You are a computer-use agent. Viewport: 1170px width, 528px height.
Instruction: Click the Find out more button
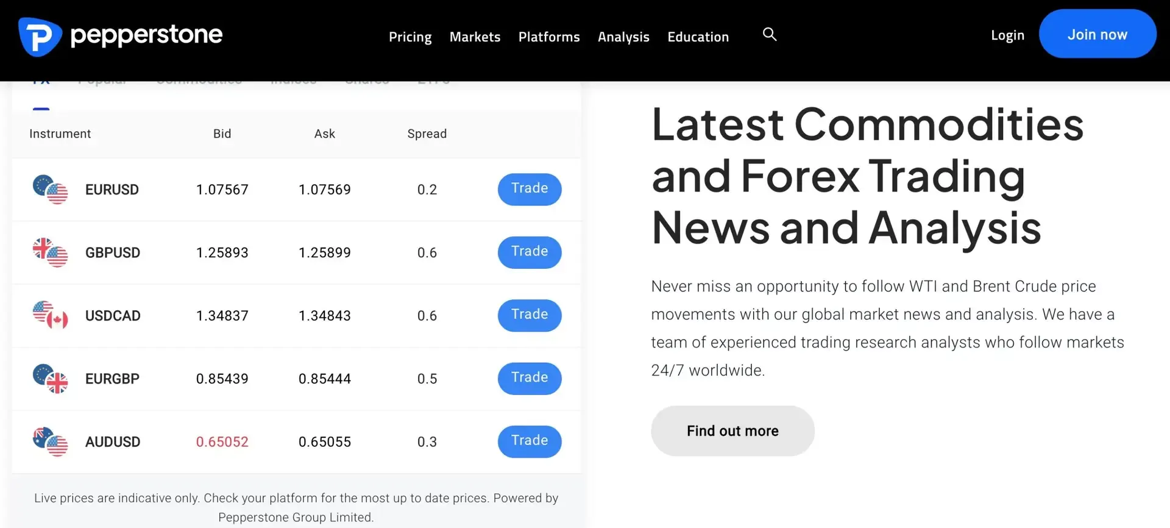click(732, 430)
